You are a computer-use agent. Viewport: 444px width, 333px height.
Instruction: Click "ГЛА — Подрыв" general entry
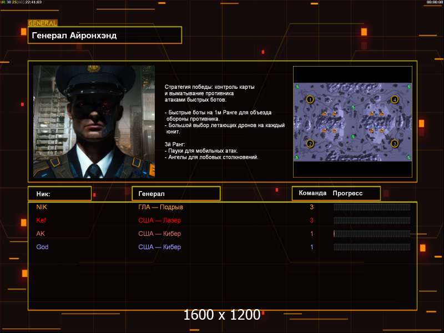pyautogui.click(x=160, y=207)
